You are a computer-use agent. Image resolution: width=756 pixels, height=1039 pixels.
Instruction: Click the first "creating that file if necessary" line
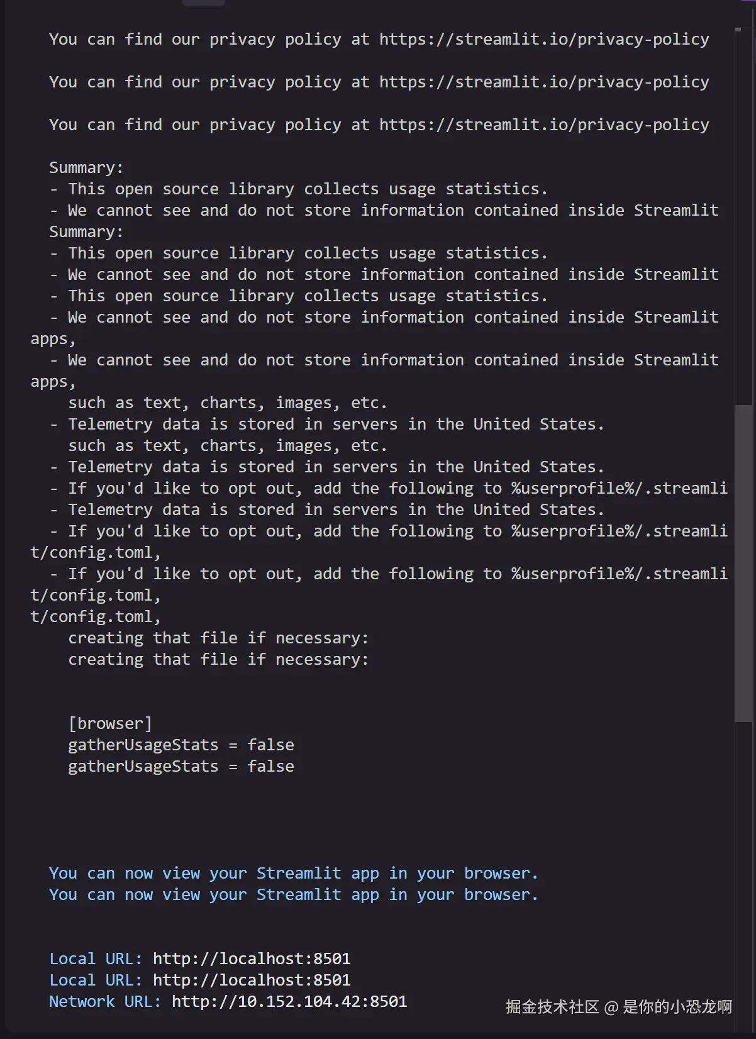pos(218,638)
